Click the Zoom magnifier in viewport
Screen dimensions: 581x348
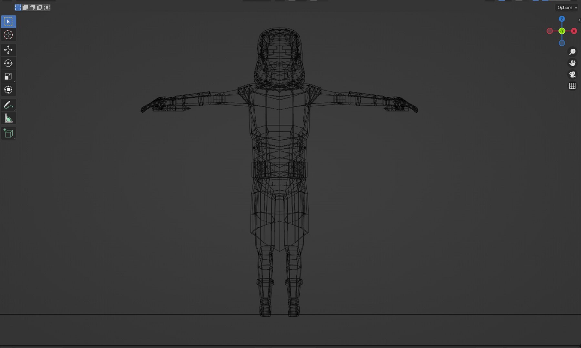[x=572, y=52]
